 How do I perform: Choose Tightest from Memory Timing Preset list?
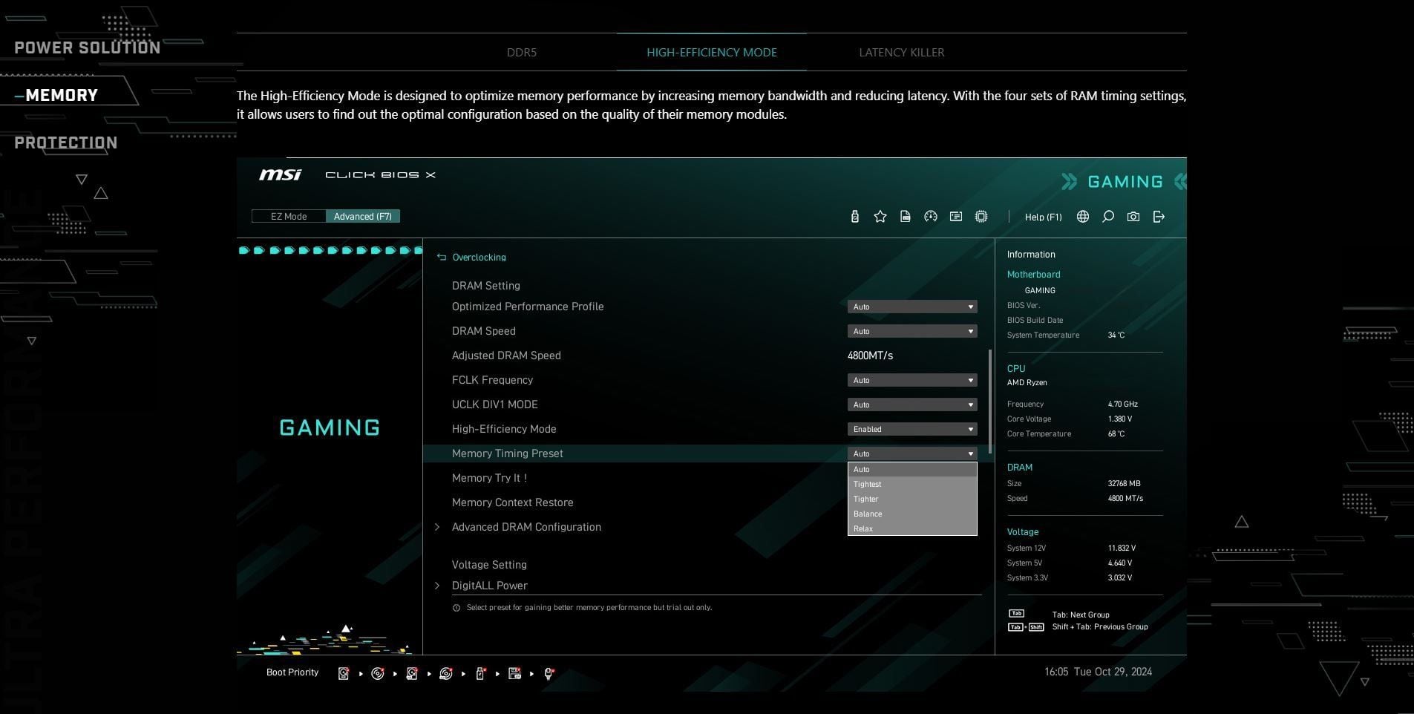pos(867,484)
